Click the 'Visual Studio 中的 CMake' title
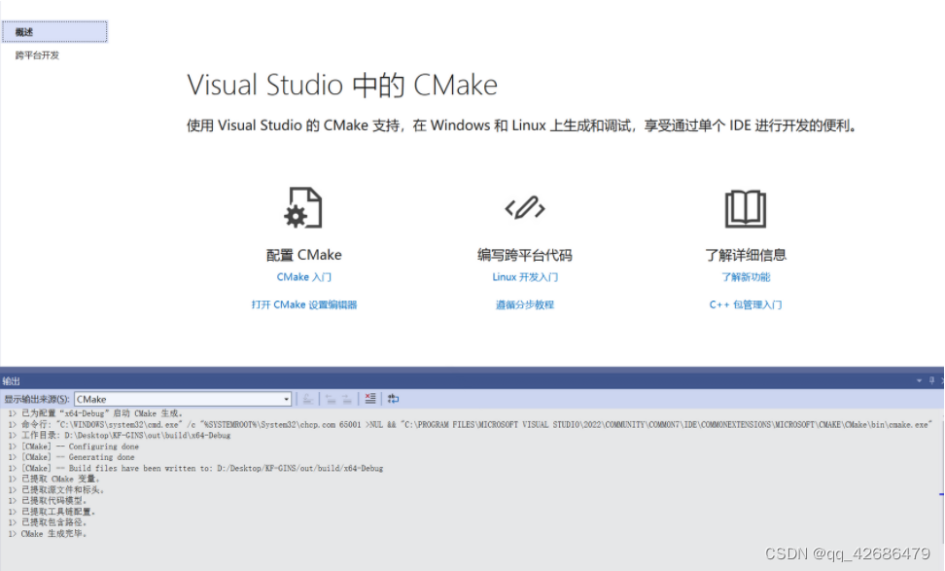Viewport: 945px width, 571px height. 342,85
